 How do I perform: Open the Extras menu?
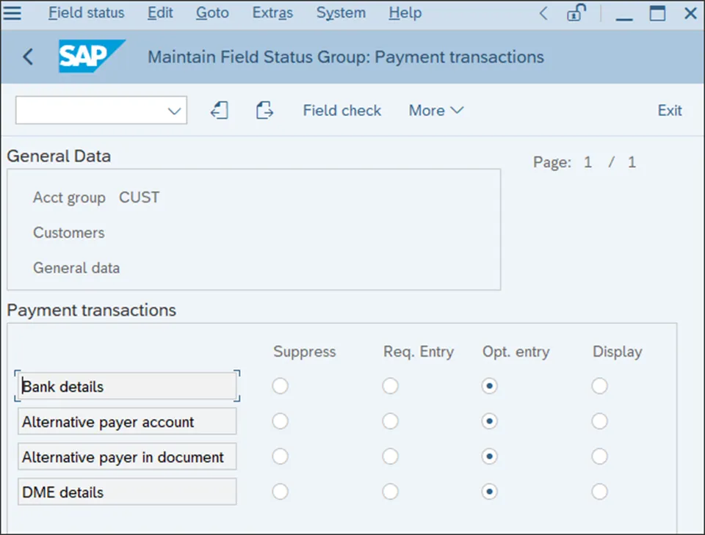pyautogui.click(x=272, y=13)
